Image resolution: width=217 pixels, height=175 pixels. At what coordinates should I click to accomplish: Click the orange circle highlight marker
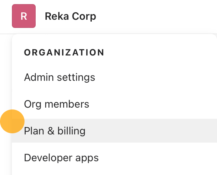[12, 121]
